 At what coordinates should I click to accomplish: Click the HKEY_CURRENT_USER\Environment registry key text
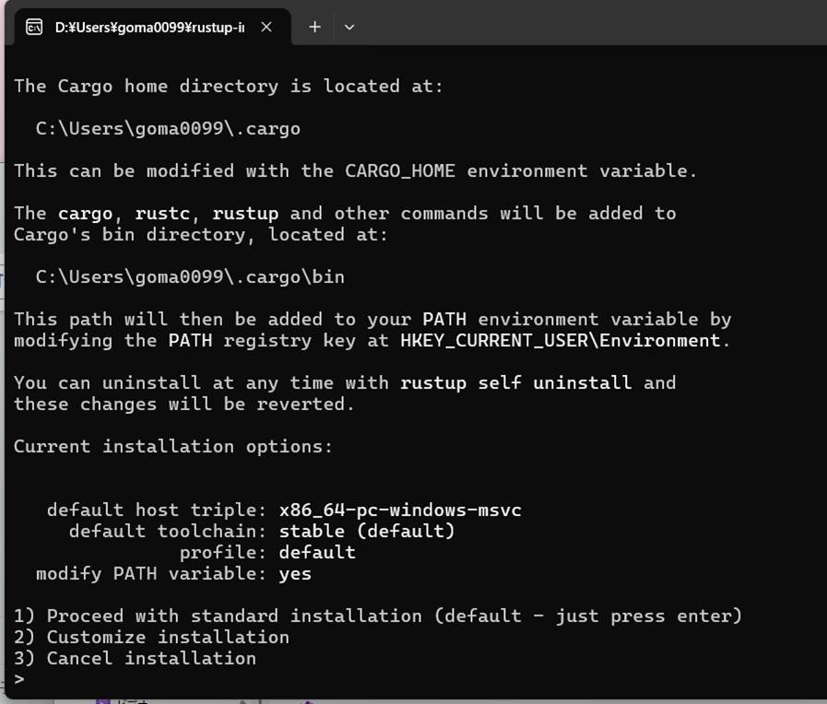560,340
